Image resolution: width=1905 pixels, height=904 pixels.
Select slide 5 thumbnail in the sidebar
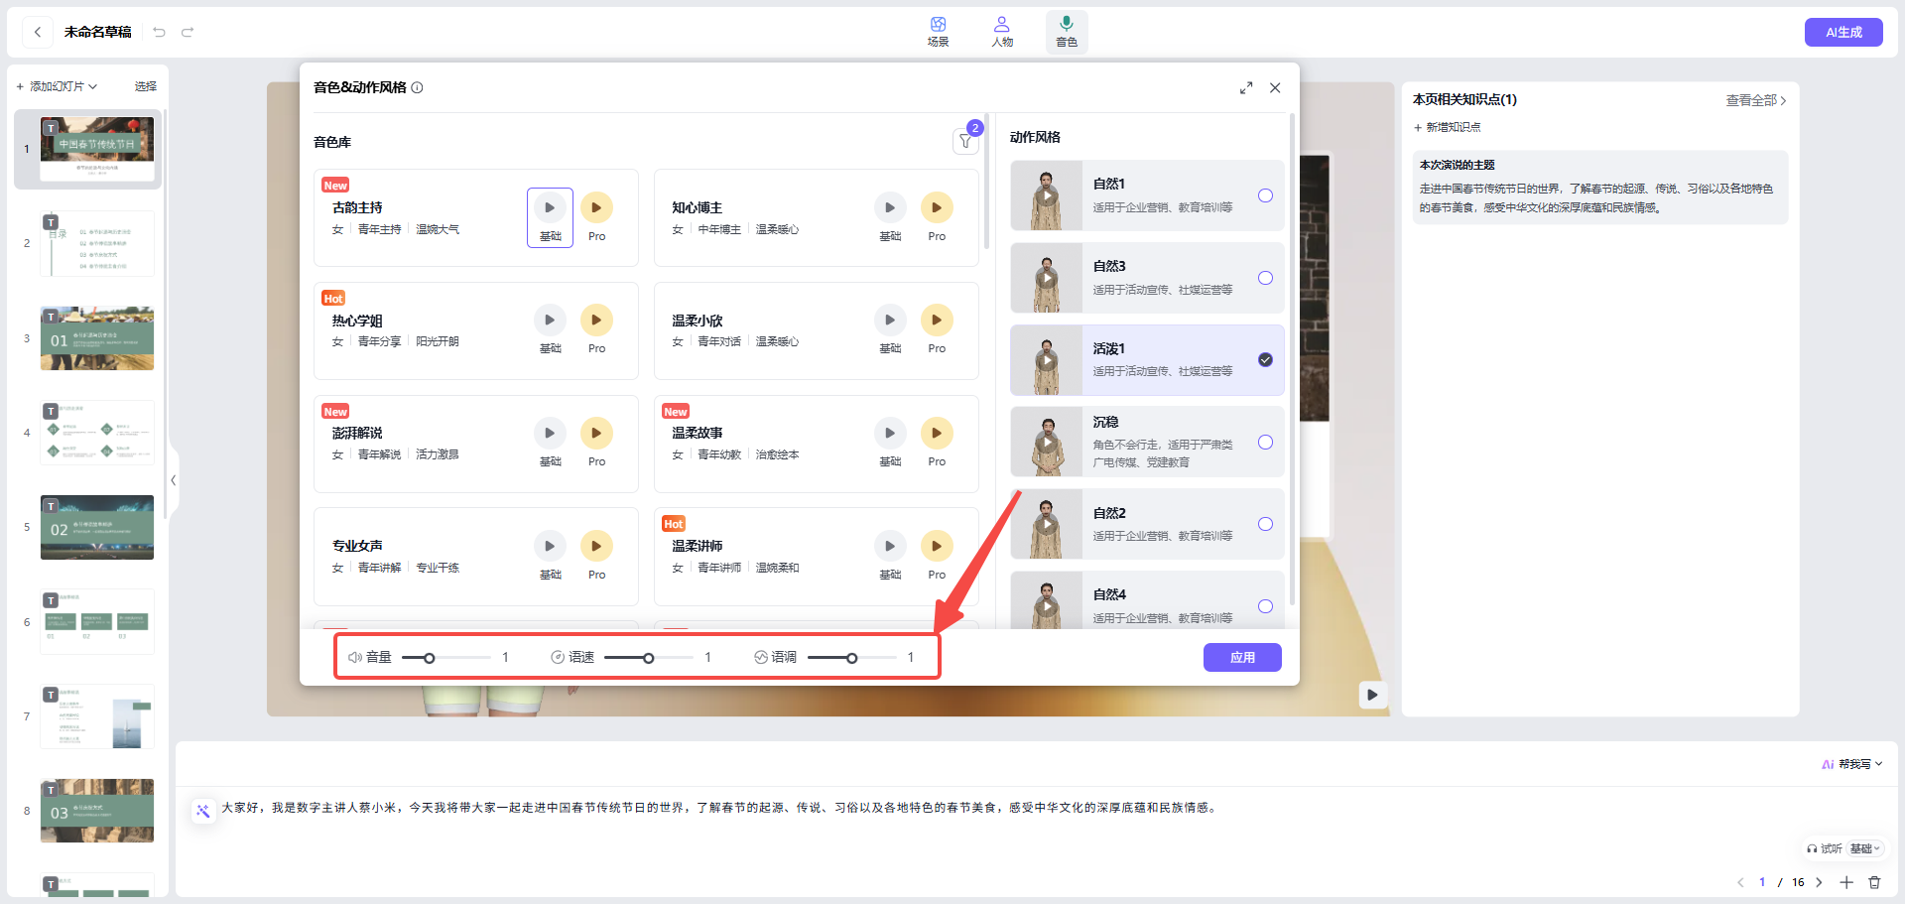96,527
